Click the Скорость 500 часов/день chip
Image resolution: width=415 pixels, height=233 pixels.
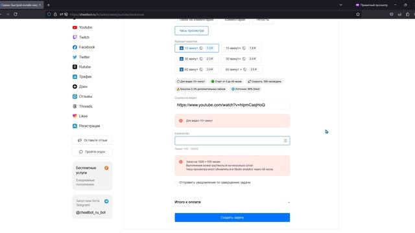click(265, 82)
